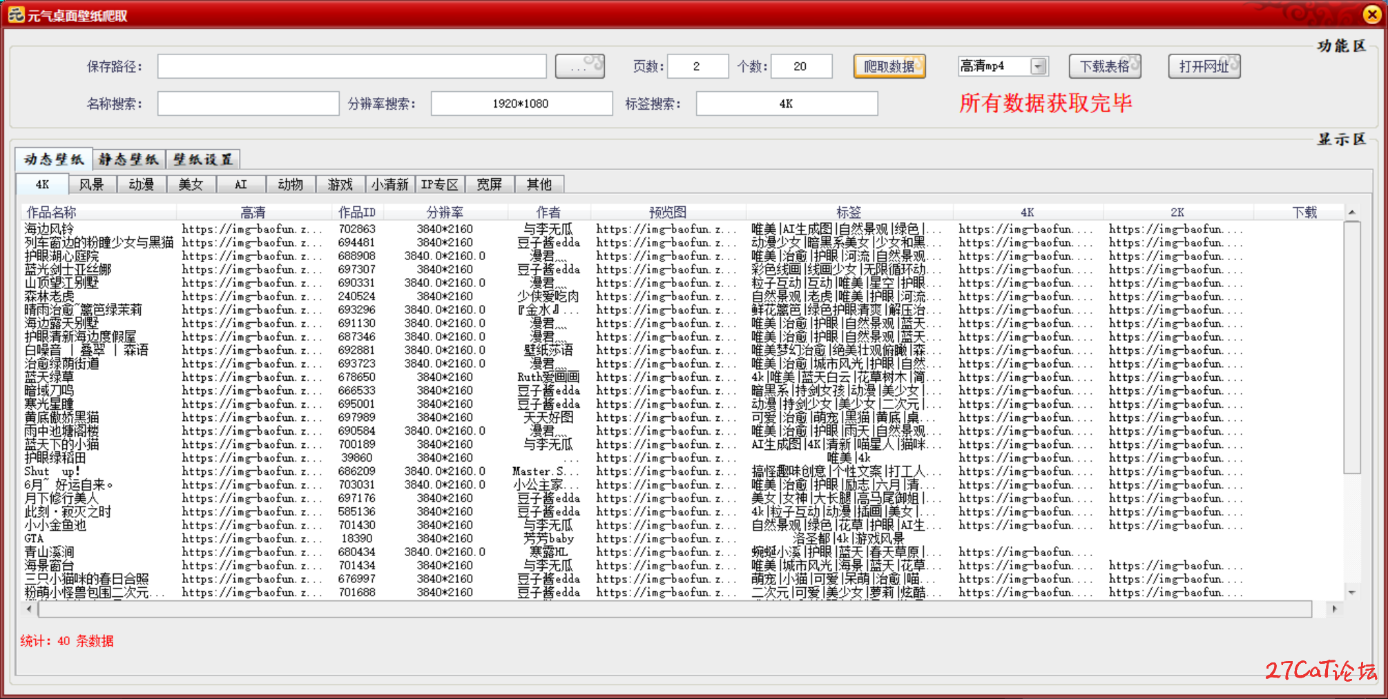Close the wallpaper crawler window
This screenshot has height=699, width=1388.
(1371, 14)
